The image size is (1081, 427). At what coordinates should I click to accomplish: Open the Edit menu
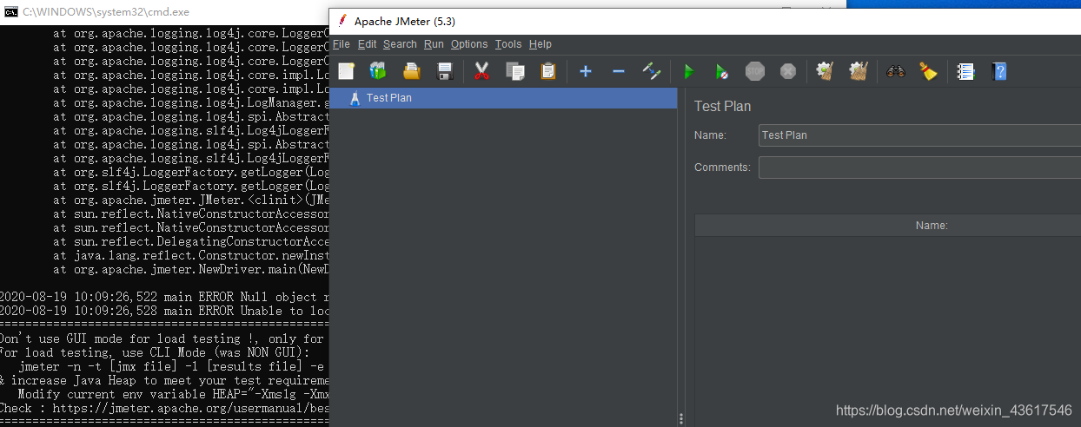click(x=368, y=44)
